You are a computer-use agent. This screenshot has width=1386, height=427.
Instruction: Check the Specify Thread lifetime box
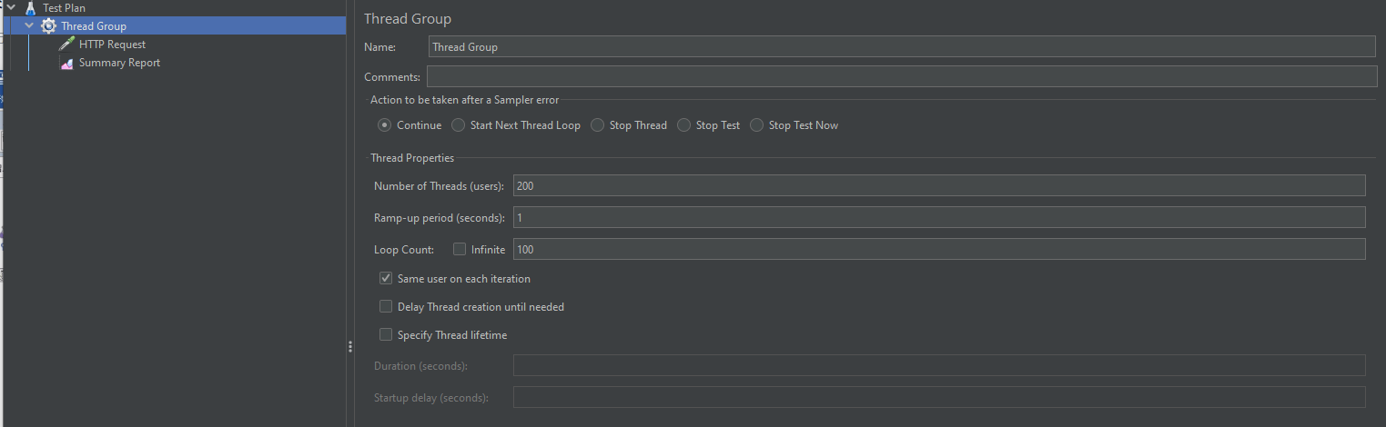386,335
